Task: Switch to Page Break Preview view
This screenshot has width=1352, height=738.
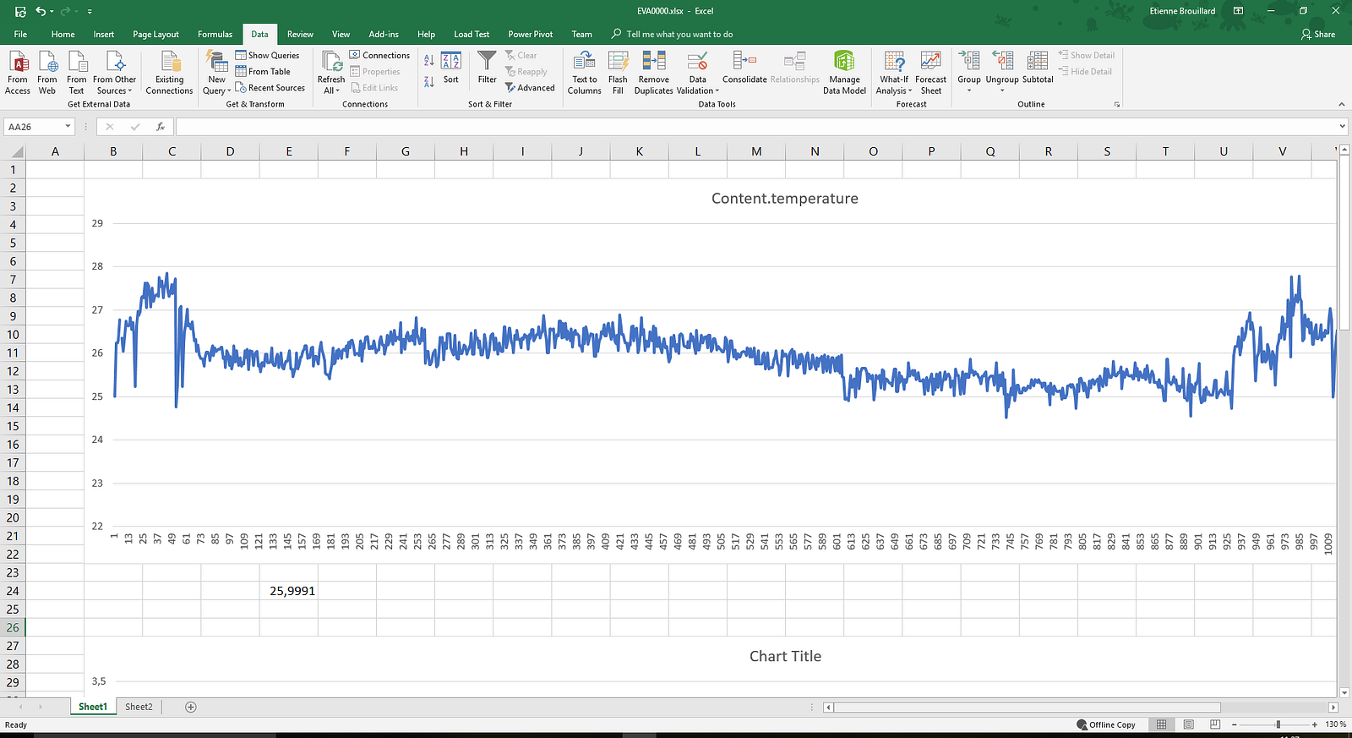Action: pyautogui.click(x=1215, y=724)
